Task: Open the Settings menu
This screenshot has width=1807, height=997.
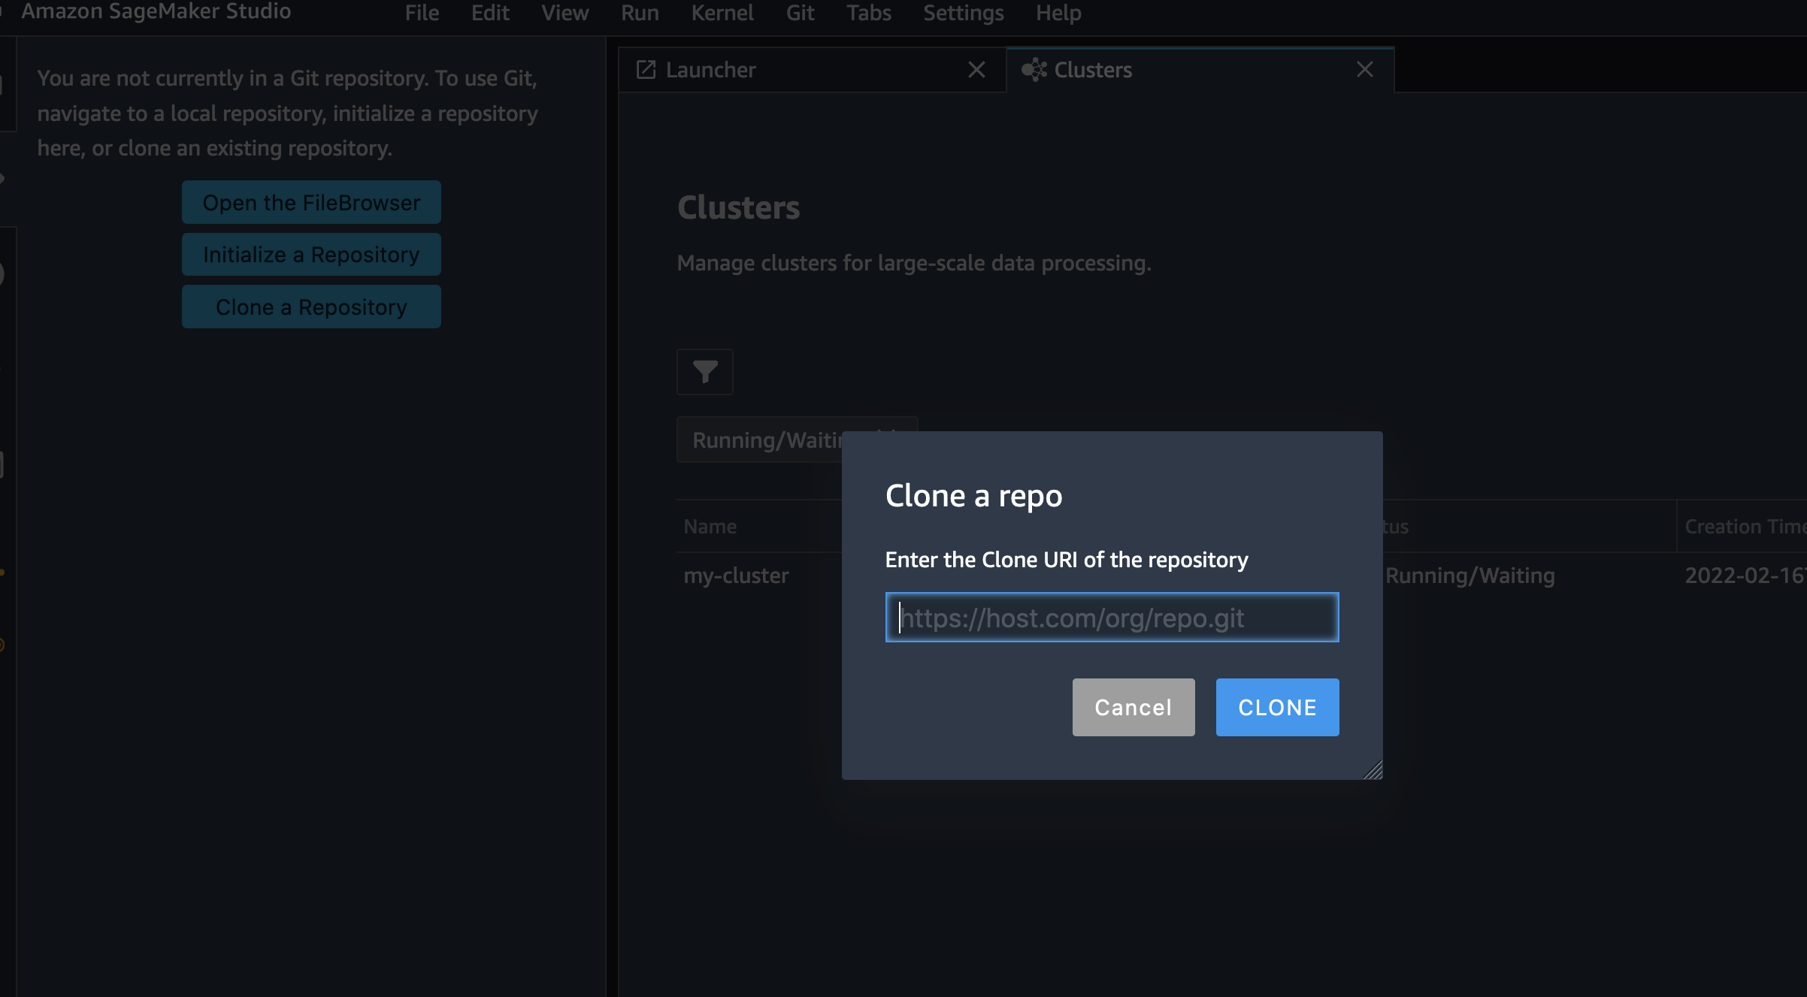Action: tap(963, 13)
